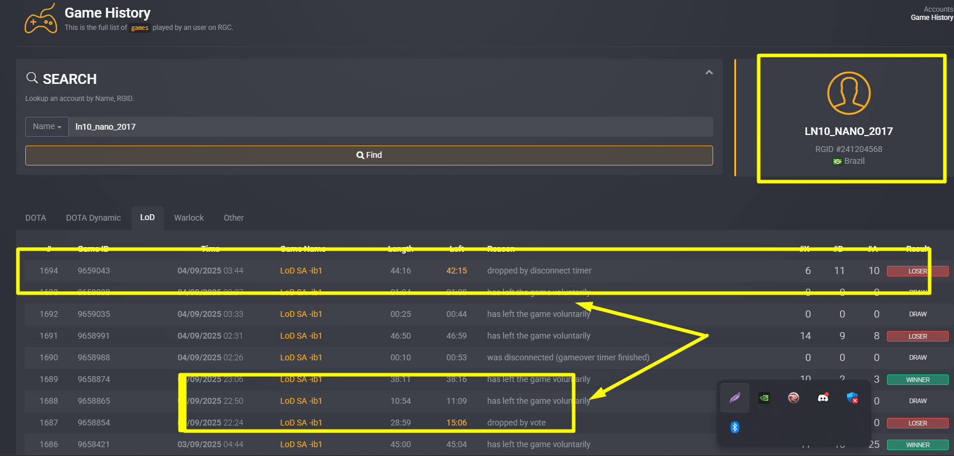Open the Windows Security shield tray icon
The height and width of the screenshot is (456, 954).
pos(852,398)
